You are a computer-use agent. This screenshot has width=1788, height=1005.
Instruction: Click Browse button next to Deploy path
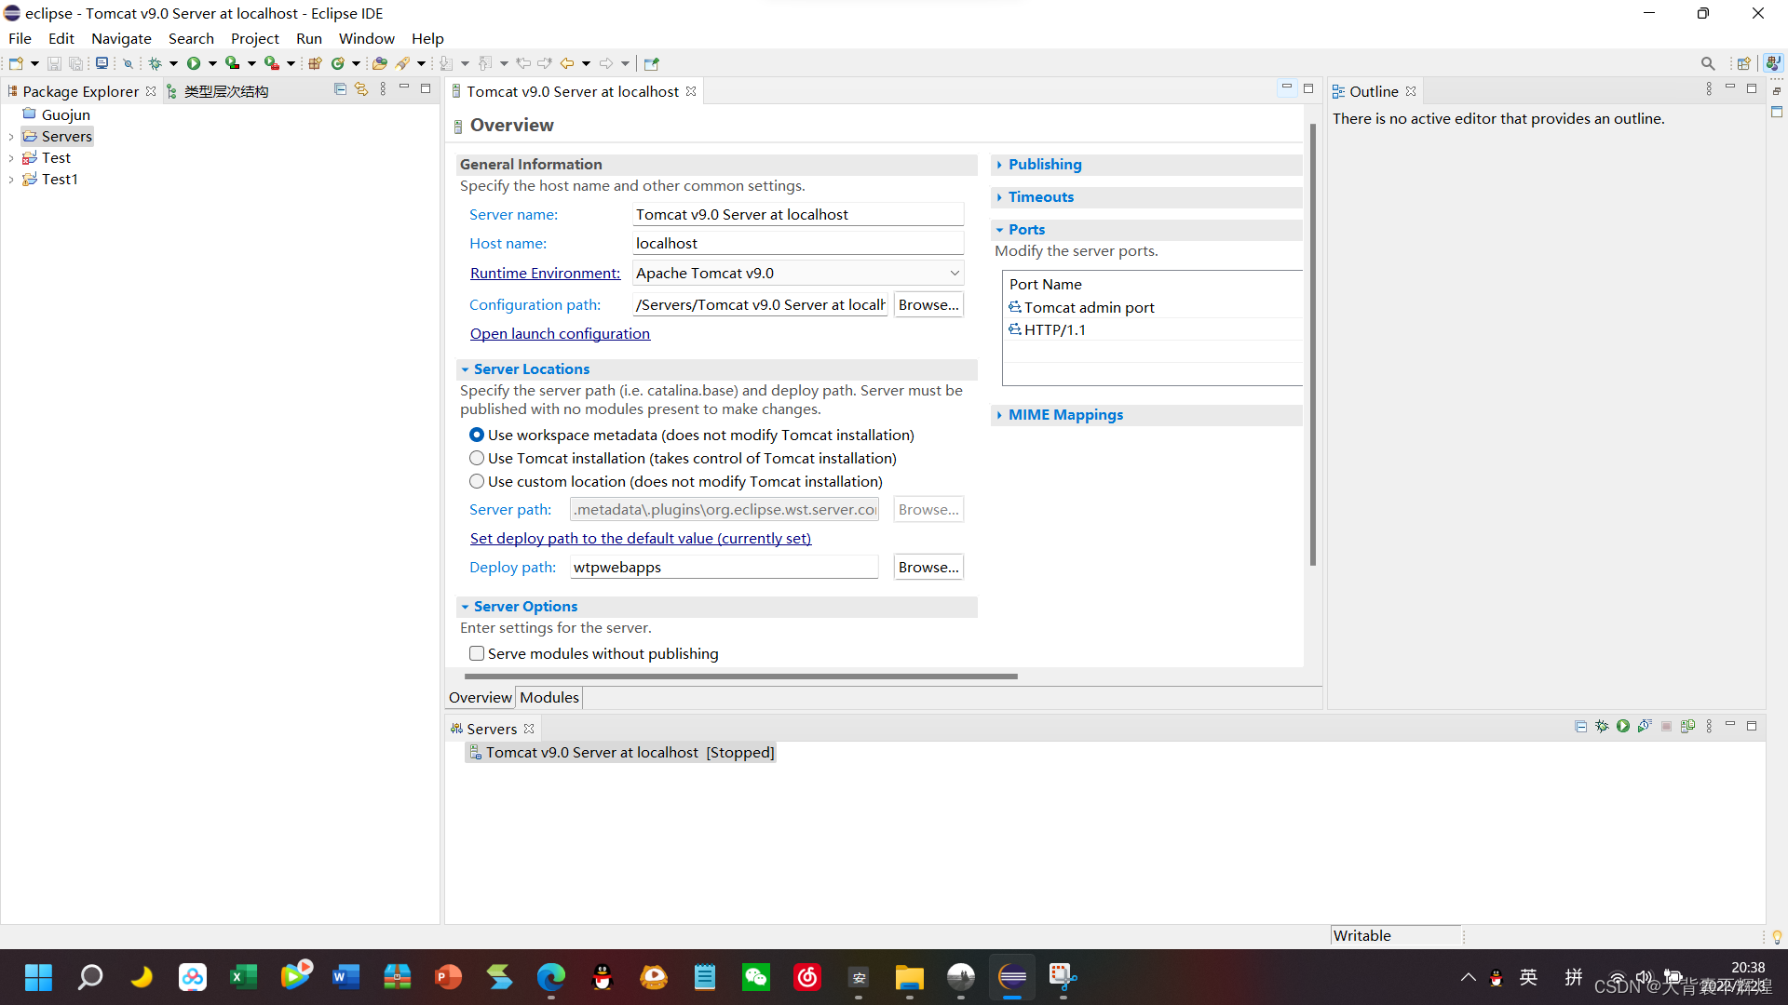[928, 567]
